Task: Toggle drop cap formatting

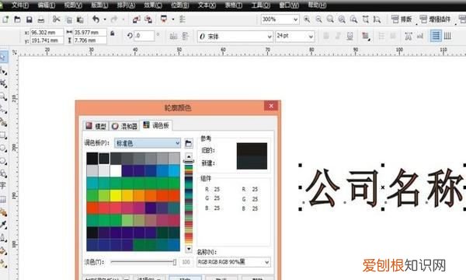Action: [393, 37]
